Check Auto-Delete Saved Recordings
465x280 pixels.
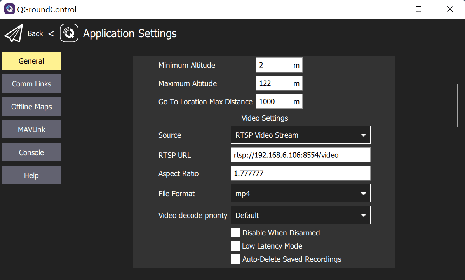[235, 259]
